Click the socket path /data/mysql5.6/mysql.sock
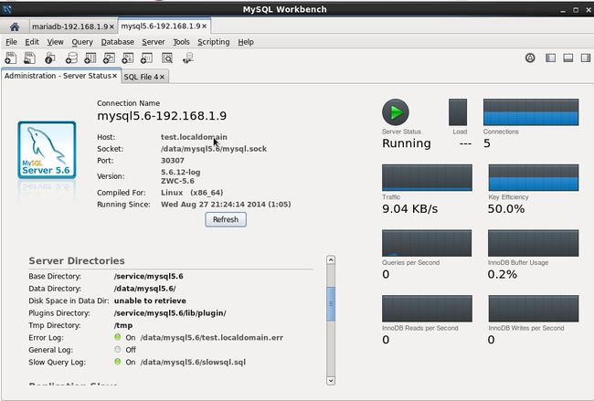Viewport: 594px width, 401px height. point(214,149)
